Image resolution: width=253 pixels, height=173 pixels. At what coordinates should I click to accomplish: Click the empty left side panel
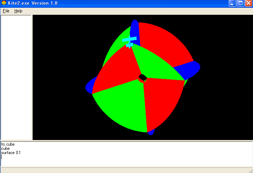pyautogui.click(x=16, y=77)
